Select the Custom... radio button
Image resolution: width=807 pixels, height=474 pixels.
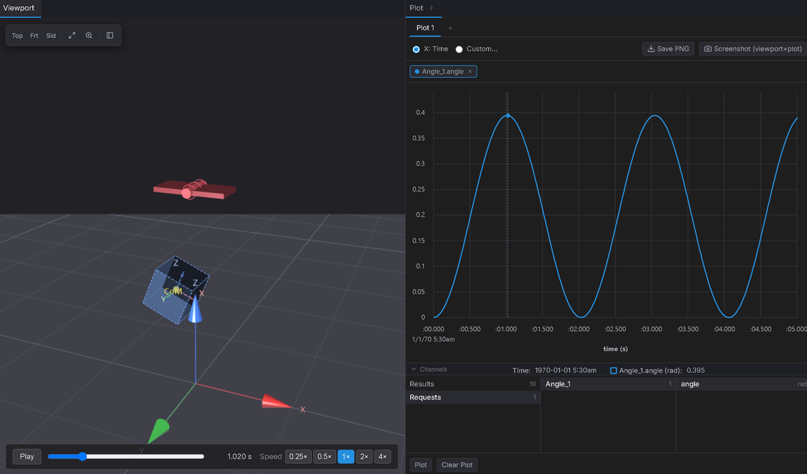point(459,49)
